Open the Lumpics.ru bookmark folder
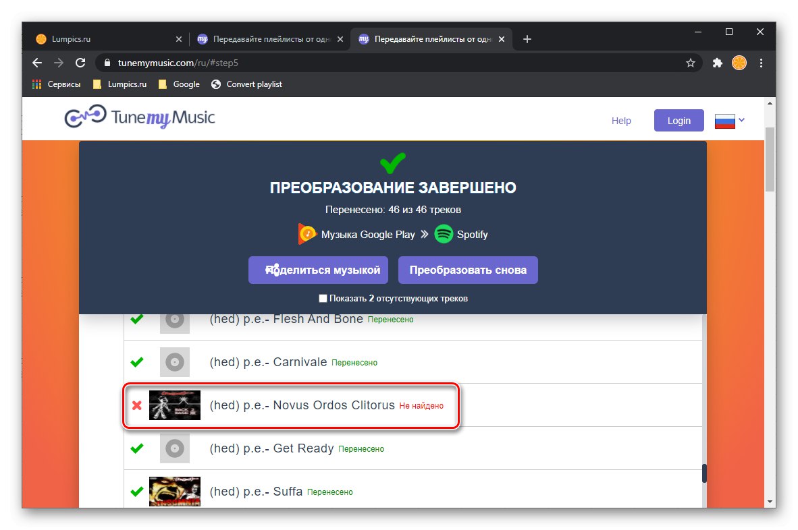Screen dimensions: 798x530 pyautogui.click(x=120, y=84)
